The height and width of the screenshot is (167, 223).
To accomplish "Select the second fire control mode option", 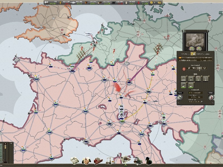I will [194, 68].
